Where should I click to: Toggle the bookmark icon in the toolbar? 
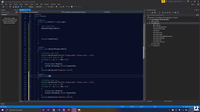(x=72, y=7)
